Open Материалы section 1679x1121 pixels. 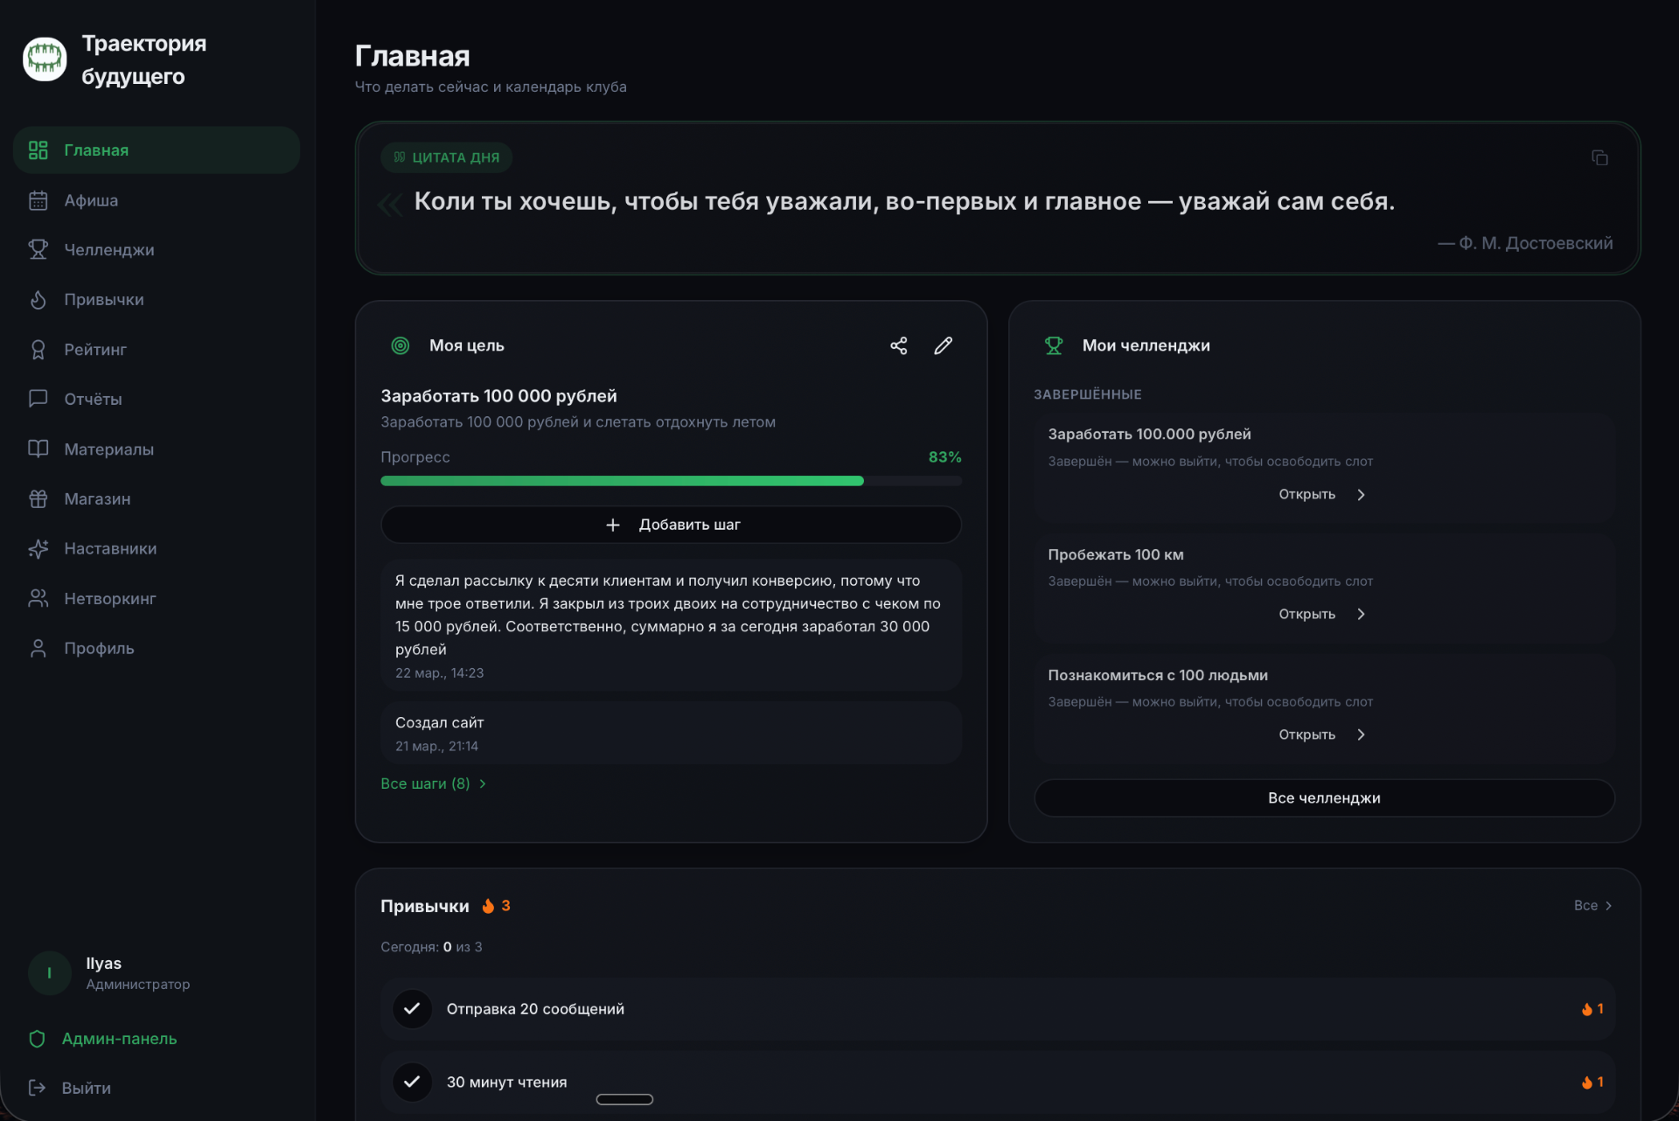tap(157, 449)
